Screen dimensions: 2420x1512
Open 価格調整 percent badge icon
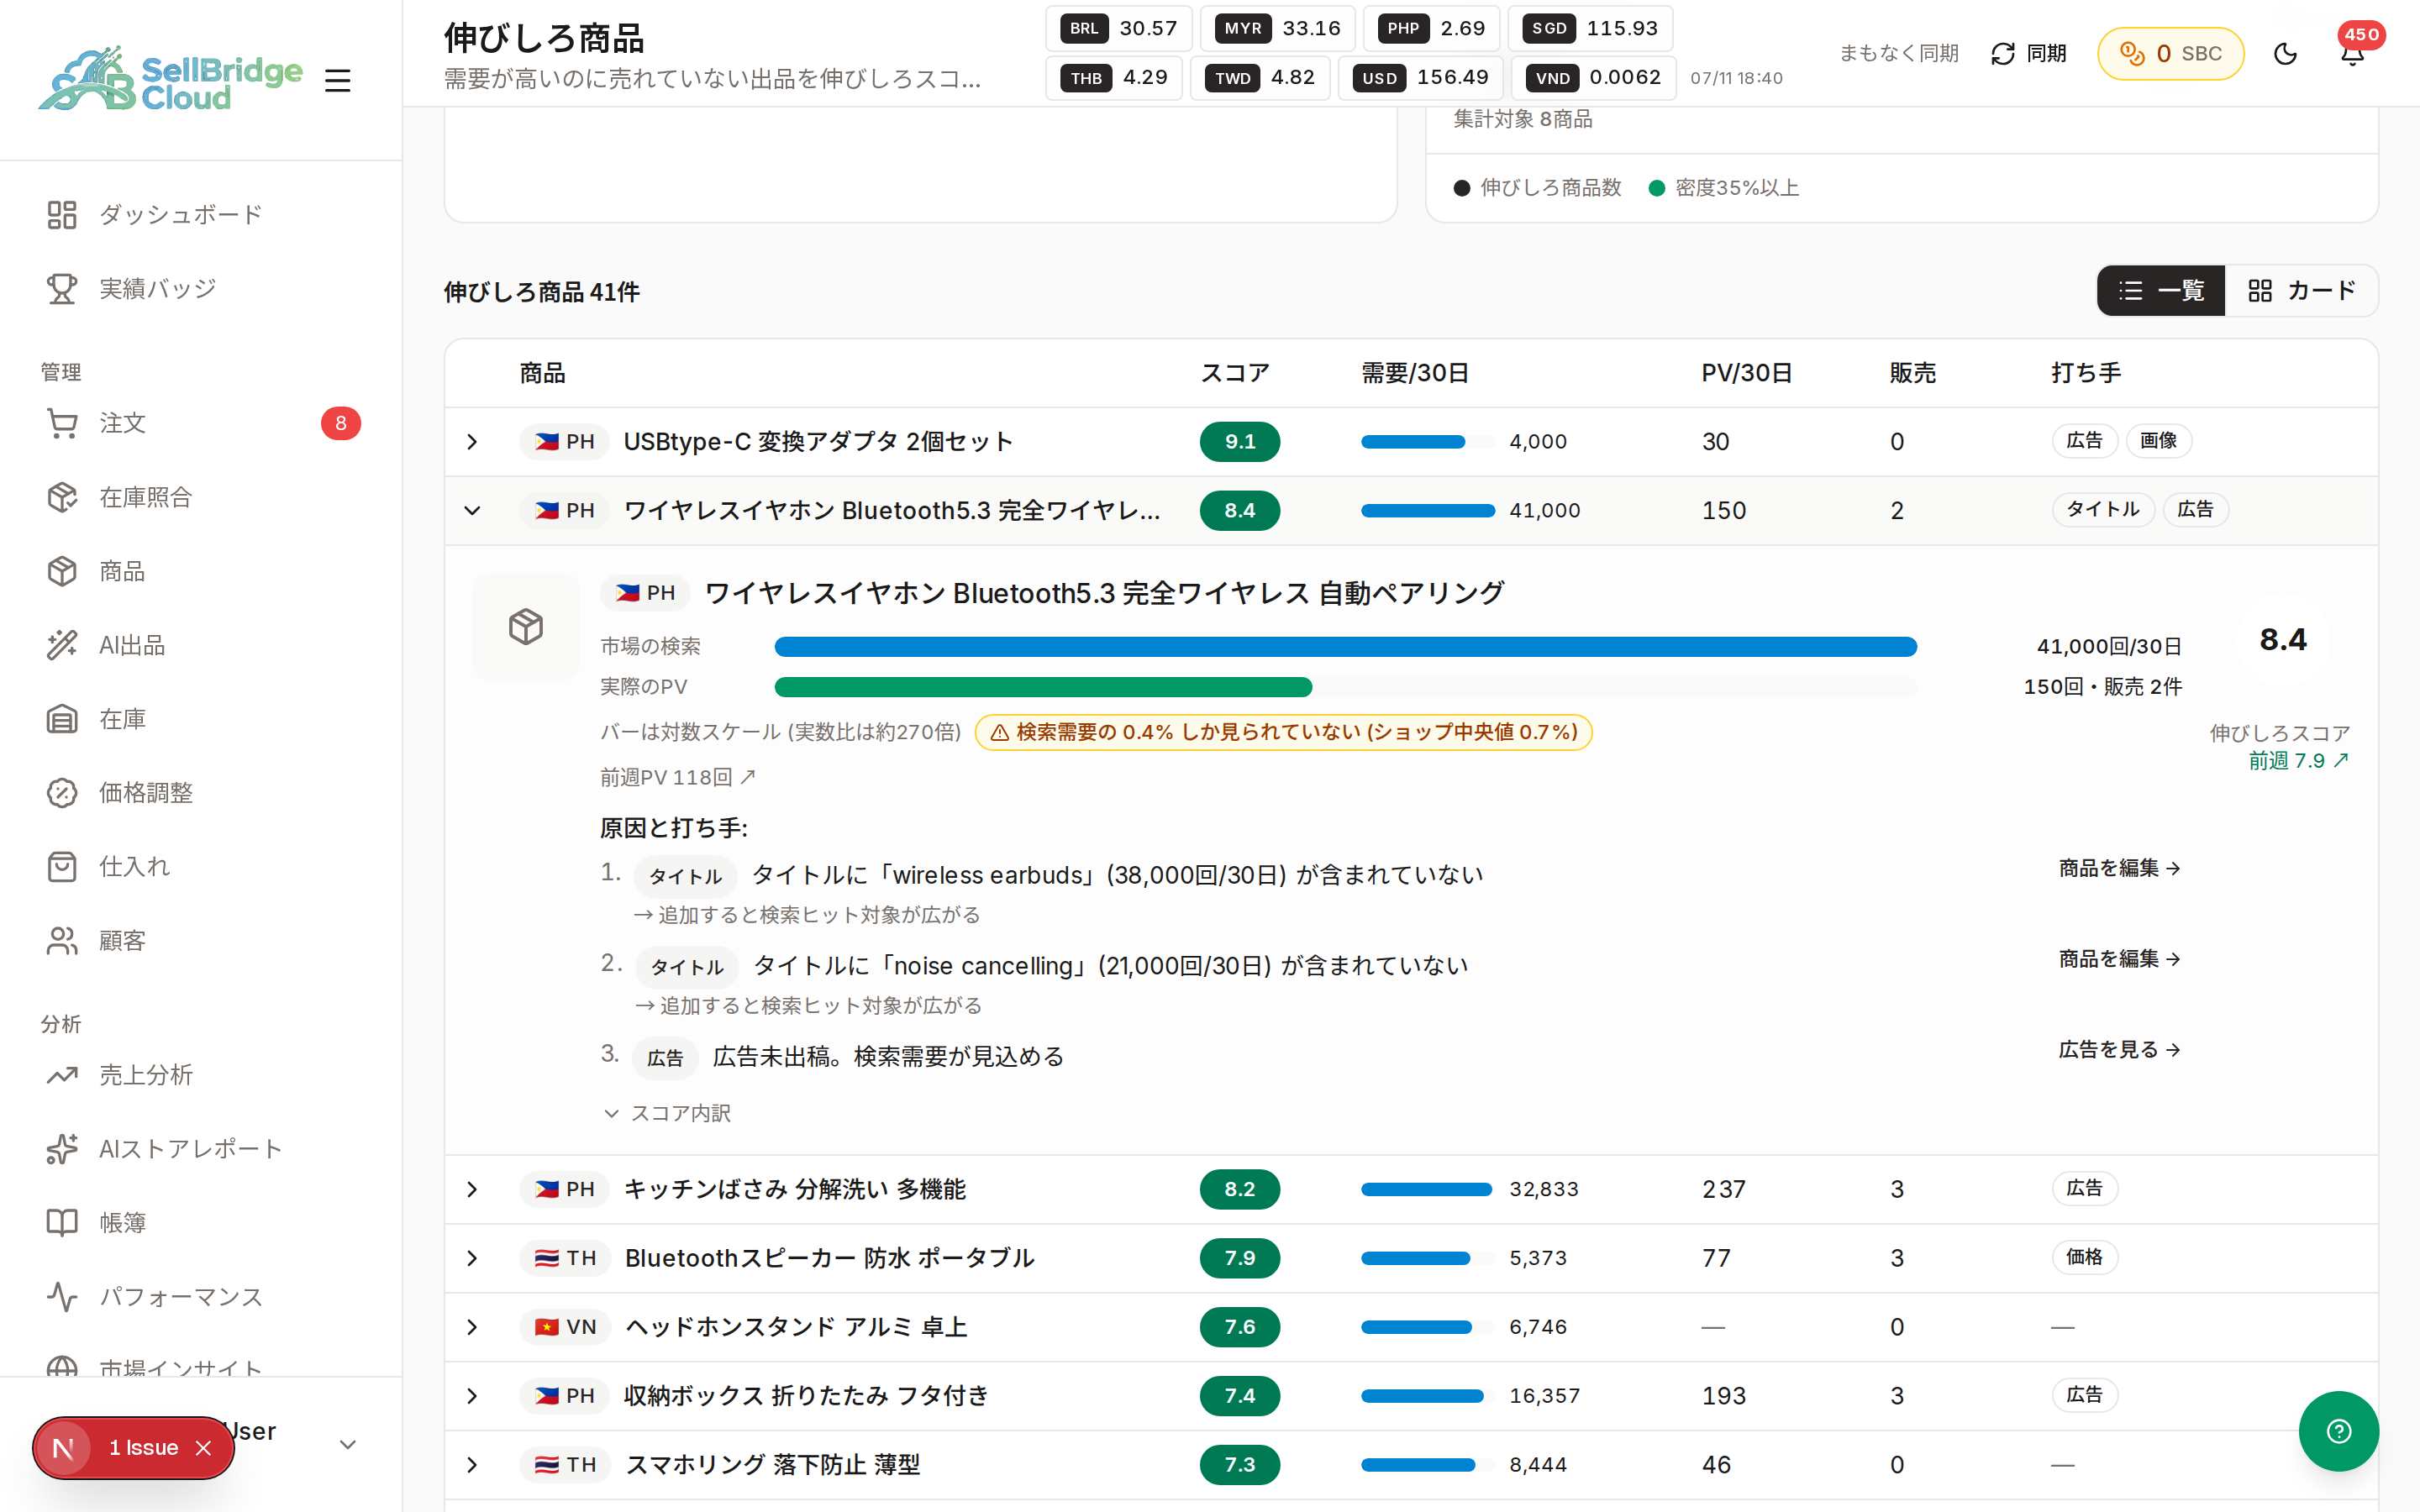click(x=62, y=793)
